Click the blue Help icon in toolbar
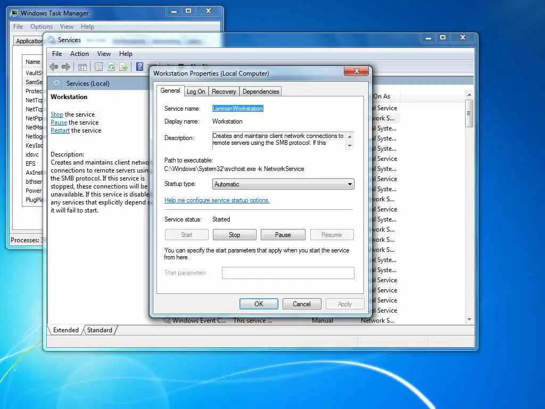This screenshot has height=409, width=545. point(140,67)
